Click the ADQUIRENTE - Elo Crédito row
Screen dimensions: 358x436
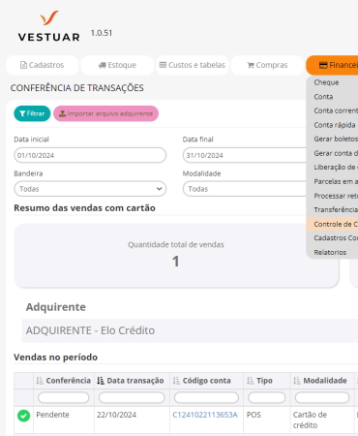(190, 330)
